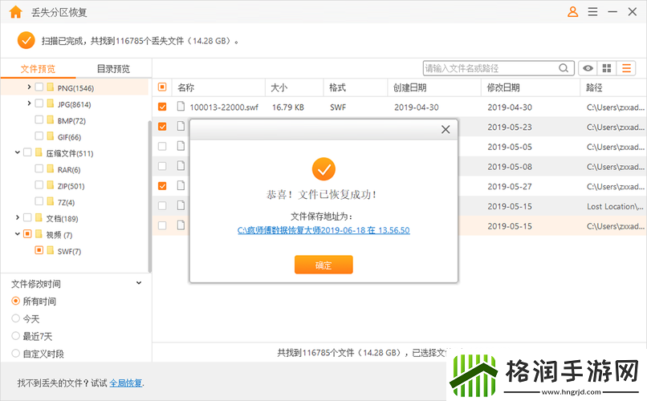Viewport: 647px width, 401px height.
Task: Uncheck the checkbox in the 2019-05-23 row
Action: pos(162,126)
